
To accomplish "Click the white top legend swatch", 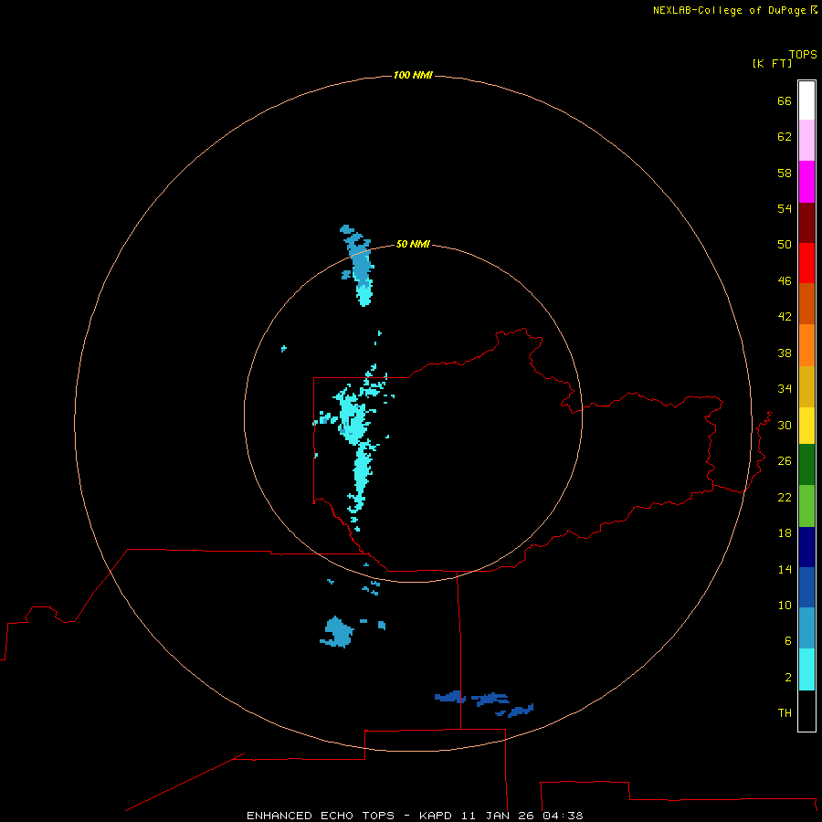I will click(806, 100).
